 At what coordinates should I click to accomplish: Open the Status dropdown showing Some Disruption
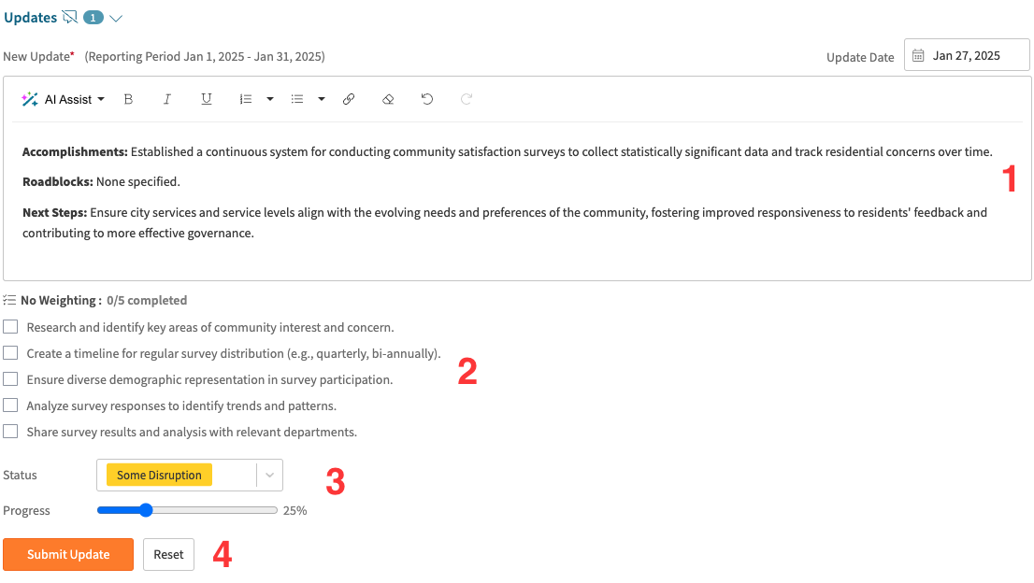(x=270, y=475)
